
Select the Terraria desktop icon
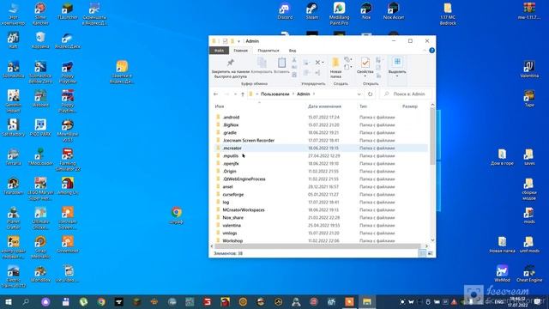click(x=14, y=156)
